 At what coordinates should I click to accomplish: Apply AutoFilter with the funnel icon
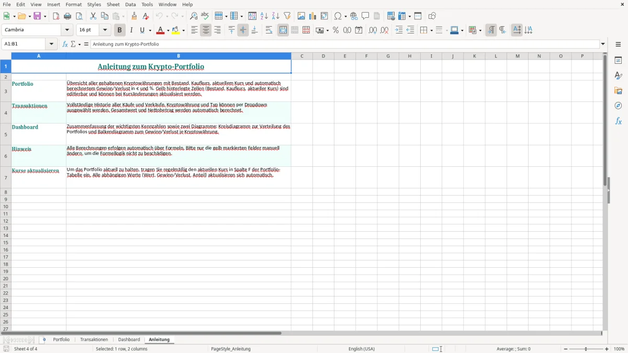click(287, 16)
